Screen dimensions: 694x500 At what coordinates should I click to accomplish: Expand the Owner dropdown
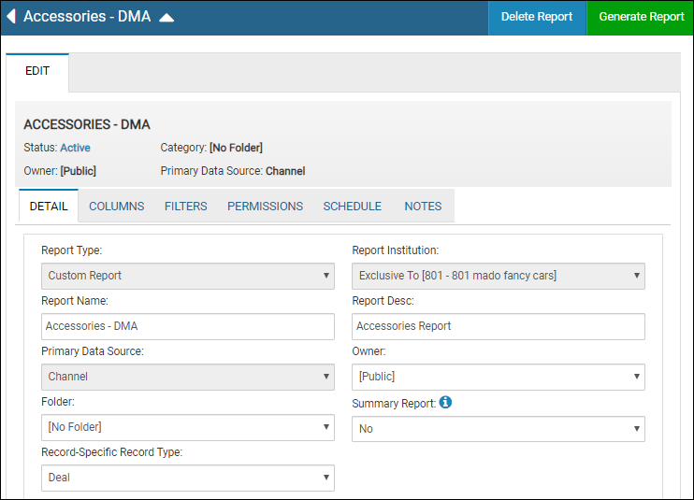point(499,377)
